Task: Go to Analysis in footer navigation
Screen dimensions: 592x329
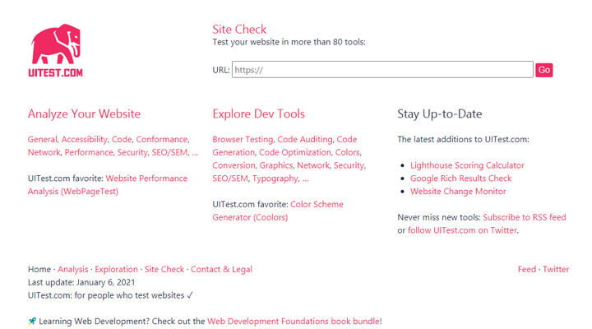Action: click(73, 269)
